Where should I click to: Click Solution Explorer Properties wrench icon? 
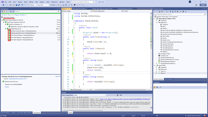coord(183,12)
